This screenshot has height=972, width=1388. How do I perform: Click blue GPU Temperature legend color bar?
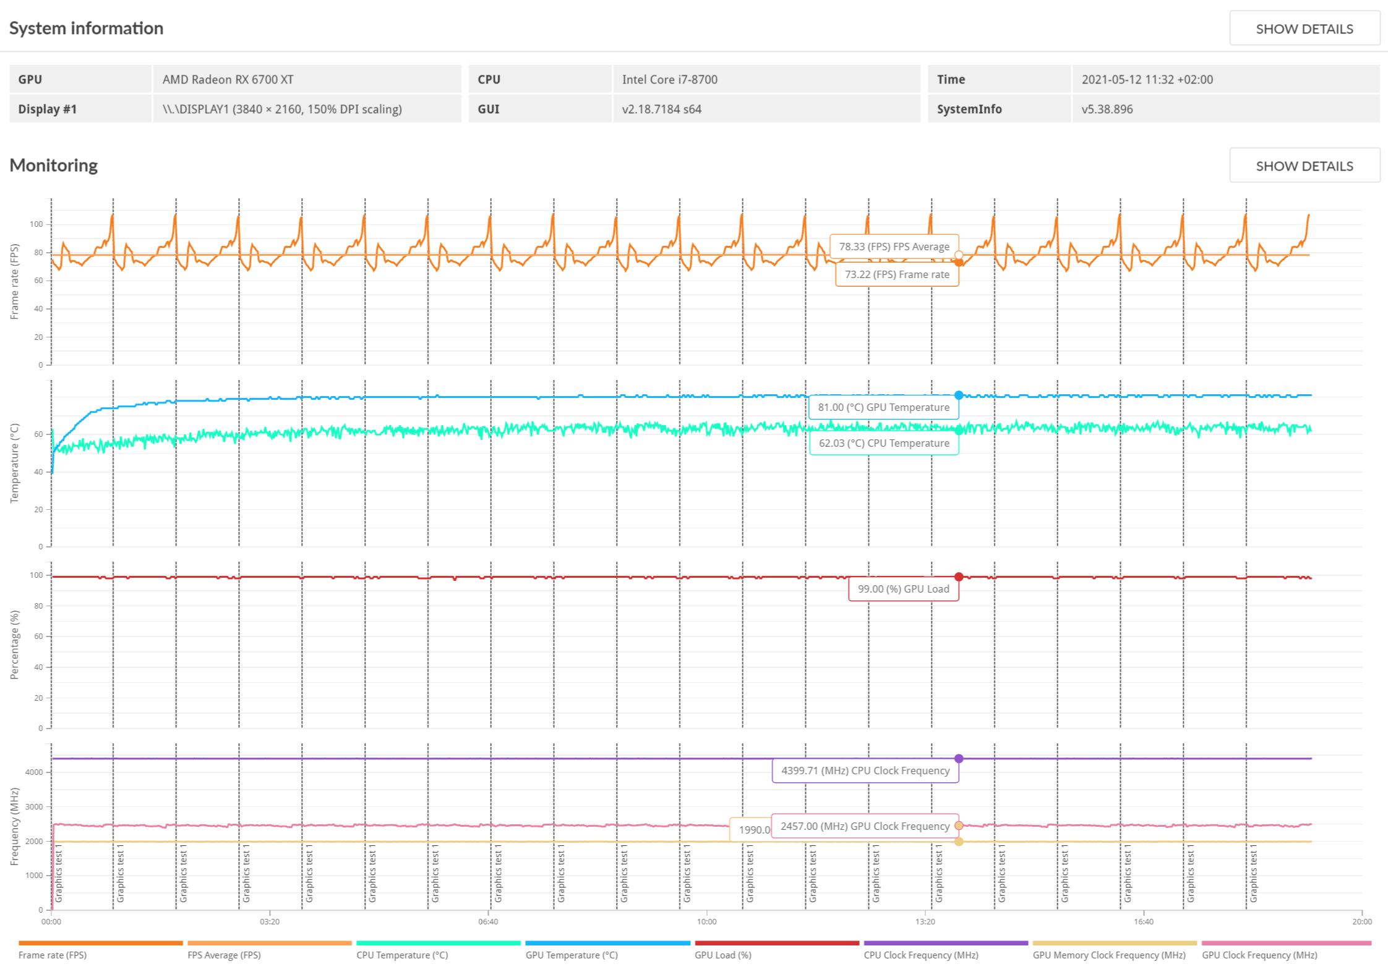(608, 943)
